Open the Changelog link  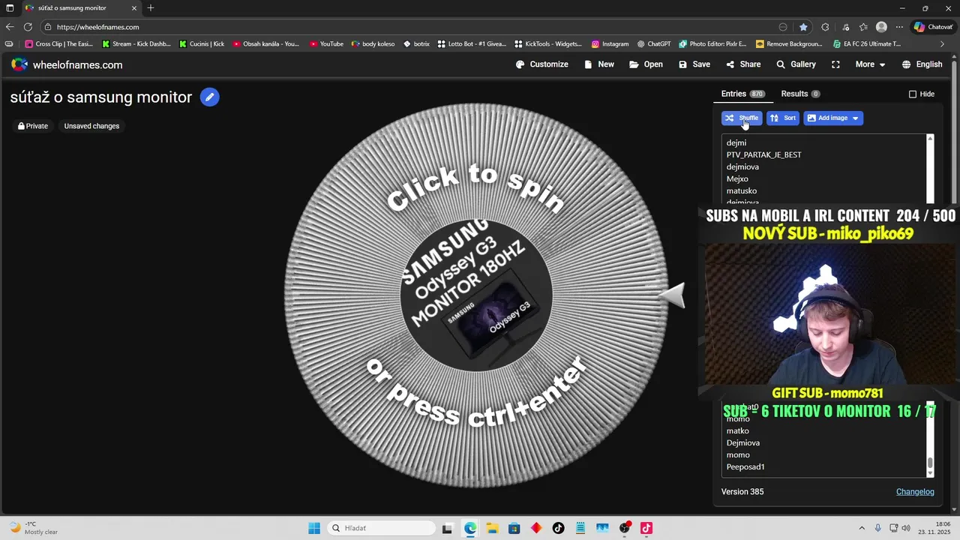point(915,492)
